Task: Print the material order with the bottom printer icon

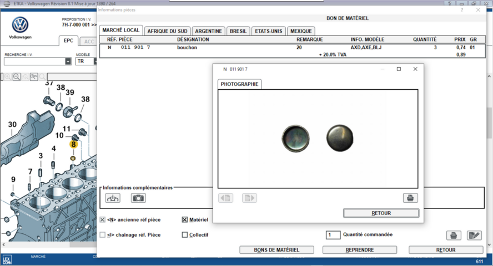Action: pos(454,236)
